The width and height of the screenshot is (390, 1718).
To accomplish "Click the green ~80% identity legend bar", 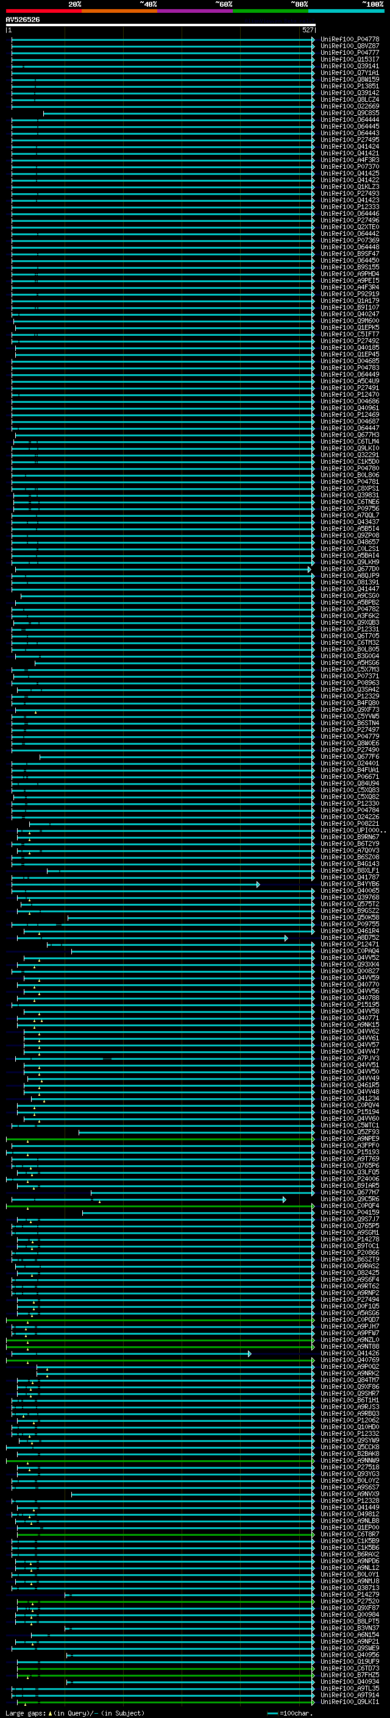I will click(x=271, y=11).
